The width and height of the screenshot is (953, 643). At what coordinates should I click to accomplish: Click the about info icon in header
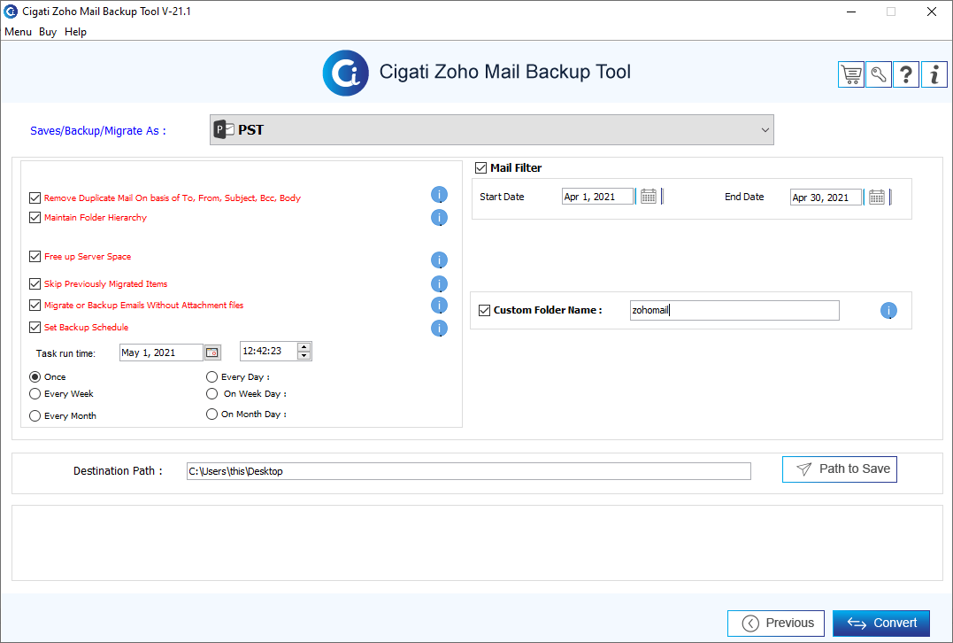point(934,74)
